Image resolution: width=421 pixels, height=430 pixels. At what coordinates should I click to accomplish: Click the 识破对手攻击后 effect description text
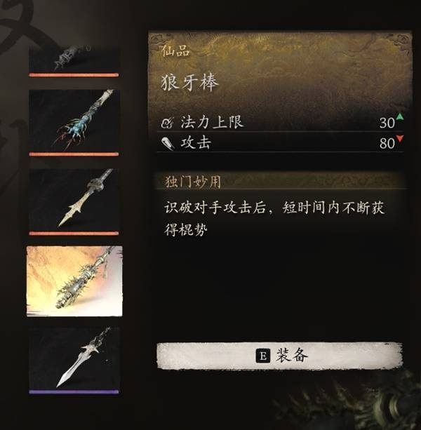pyautogui.click(x=274, y=219)
